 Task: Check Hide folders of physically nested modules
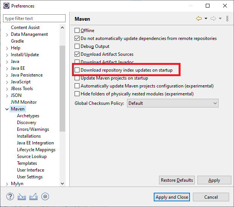tap(77, 94)
